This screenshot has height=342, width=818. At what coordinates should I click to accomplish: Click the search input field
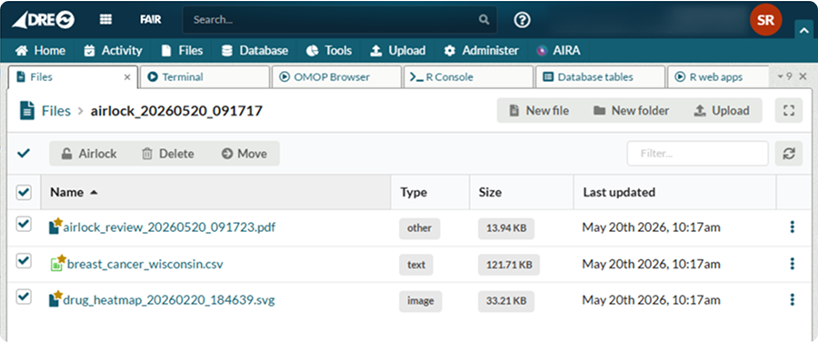pos(340,20)
